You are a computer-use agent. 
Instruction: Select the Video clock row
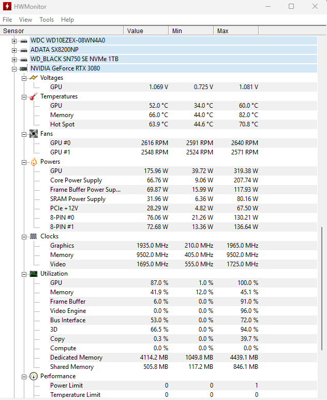[183, 264]
